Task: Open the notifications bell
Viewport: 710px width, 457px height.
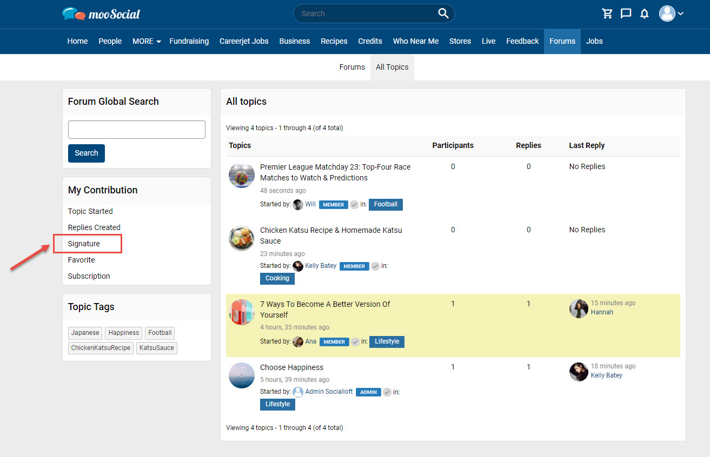Action: point(644,14)
